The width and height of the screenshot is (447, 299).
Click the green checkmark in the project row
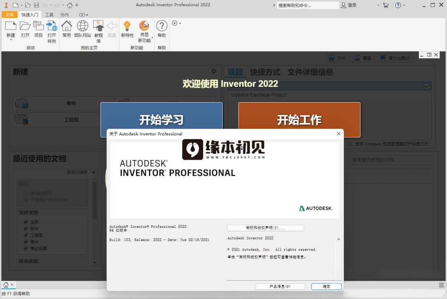(427, 86)
